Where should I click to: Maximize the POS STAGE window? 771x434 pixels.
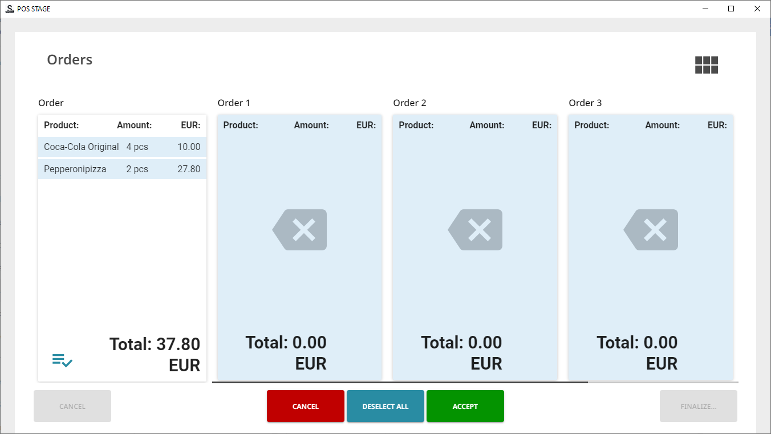coord(731,9)
